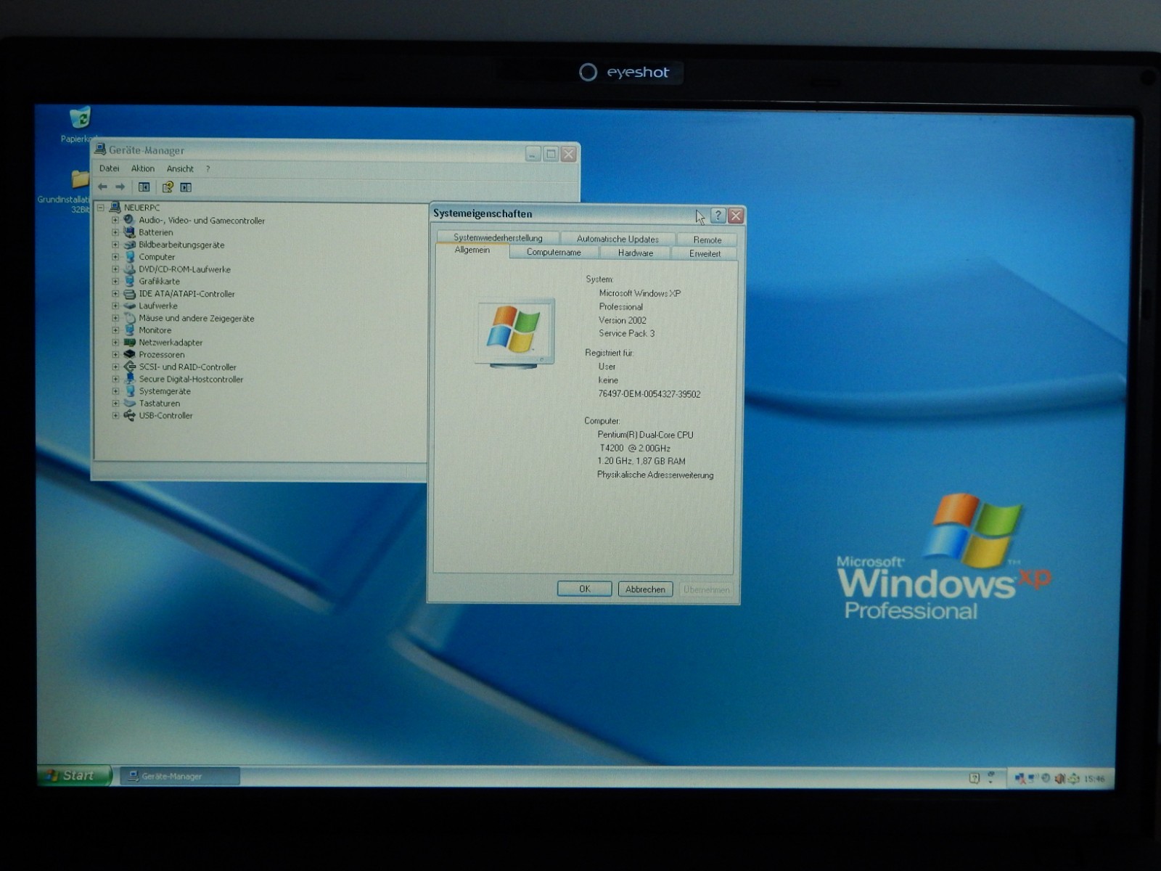Expand the Batterien node
The image size is (1161, 871).
click(x=115, y=232)
